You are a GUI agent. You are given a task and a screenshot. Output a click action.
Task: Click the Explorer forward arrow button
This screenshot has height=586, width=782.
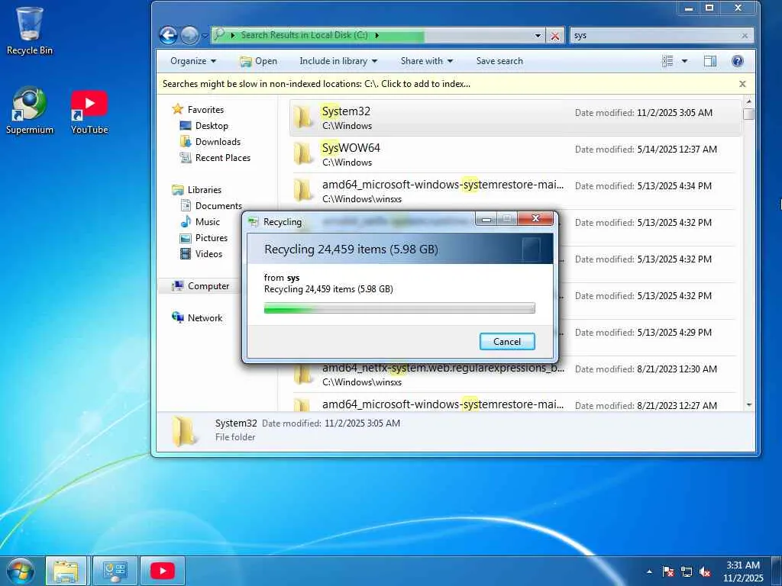tap(189, 35)
